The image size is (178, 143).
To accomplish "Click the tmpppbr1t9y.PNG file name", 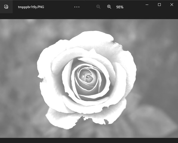I will click(x=31, y=7).
